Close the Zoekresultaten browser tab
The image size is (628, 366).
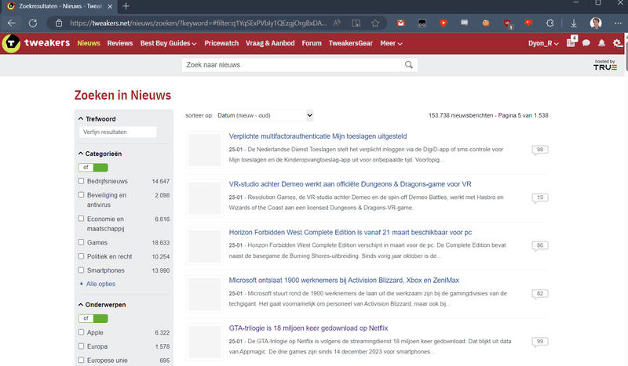pyautogui.click(x=110, y=6)
